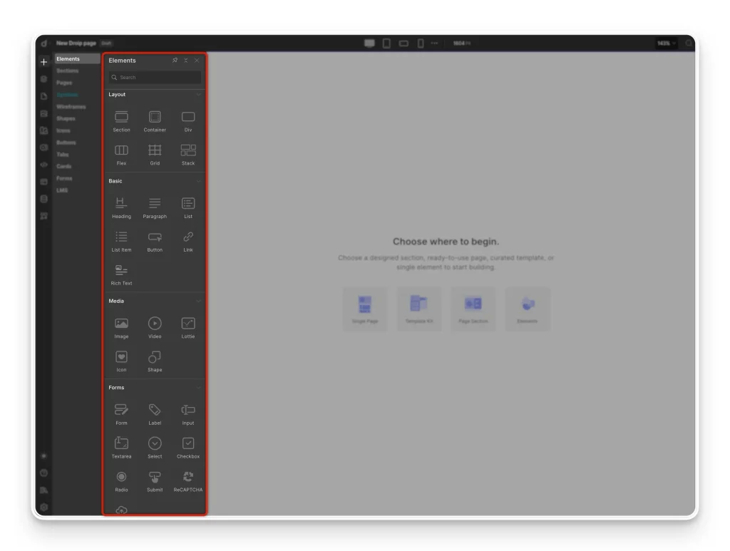Image resolution: width=730 pixels, height=551 pixels.
Task: Start with the Single Page card
Action: pyautogui.click(x=365, y=309)
